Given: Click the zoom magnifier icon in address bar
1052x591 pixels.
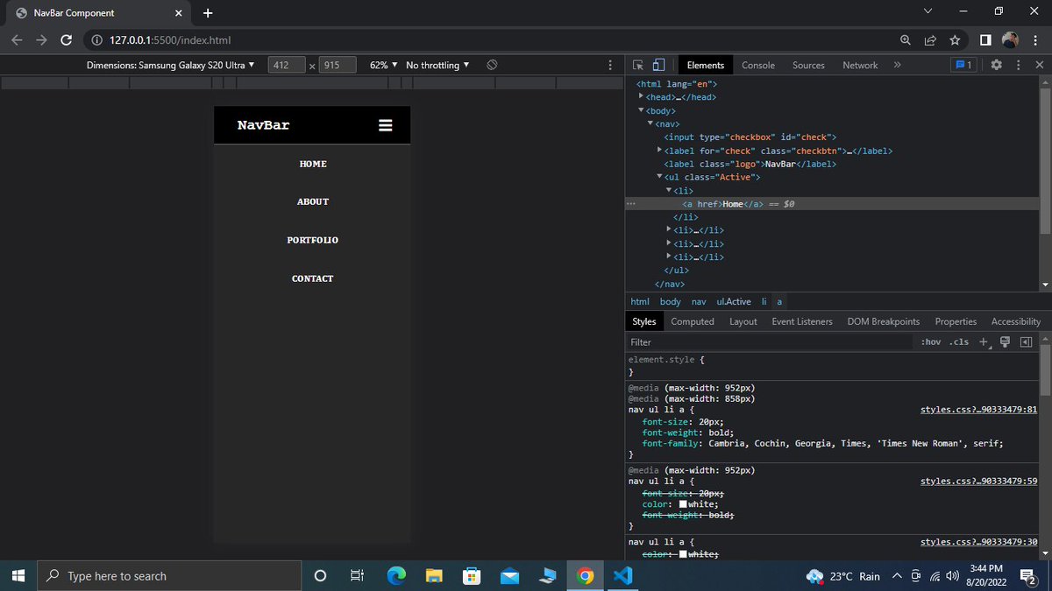Looking at the screenshot, I should click(x=906, y=39).
